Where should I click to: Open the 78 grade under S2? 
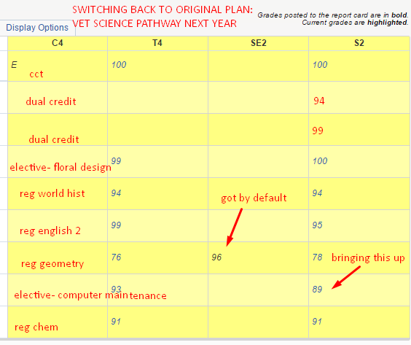tap(317, 257)
